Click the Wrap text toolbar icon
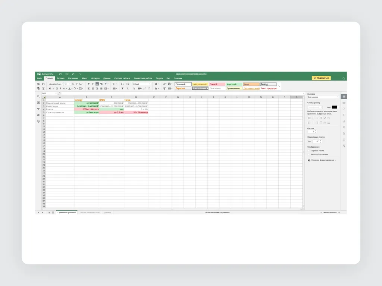The height and width of the screenshot is (286, 382). click(101, 84)
